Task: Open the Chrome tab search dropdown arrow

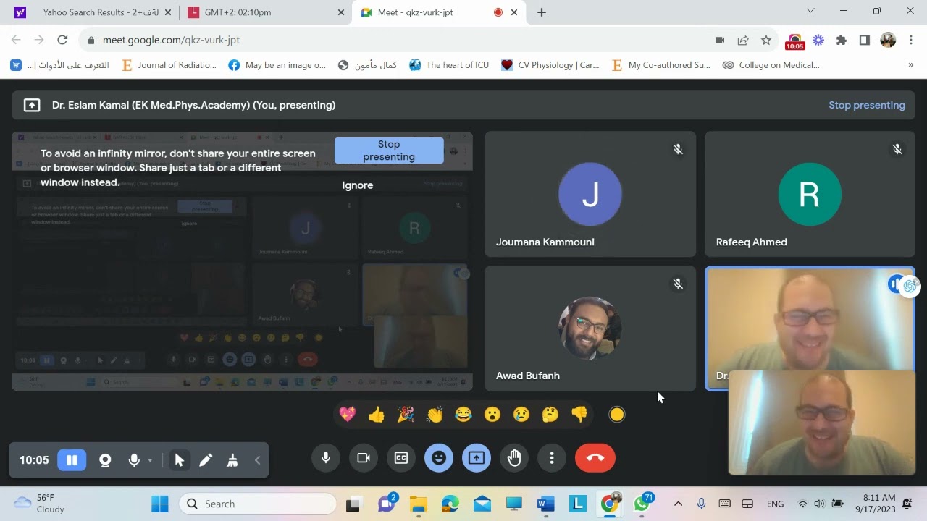Action: click(x=810, y=11)
